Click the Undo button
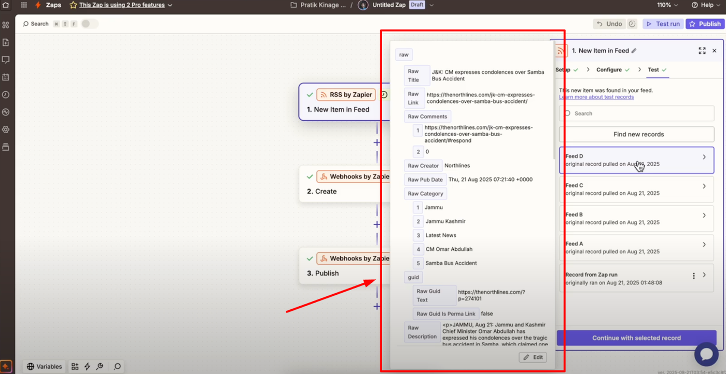 (609, 24)
